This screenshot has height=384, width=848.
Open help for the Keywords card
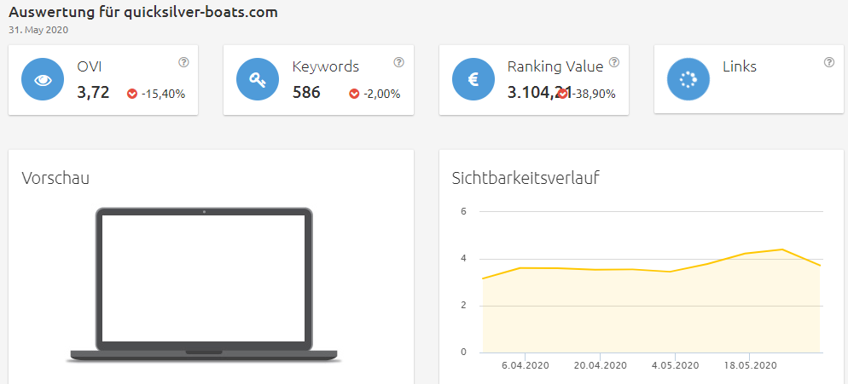coord(398,62)
